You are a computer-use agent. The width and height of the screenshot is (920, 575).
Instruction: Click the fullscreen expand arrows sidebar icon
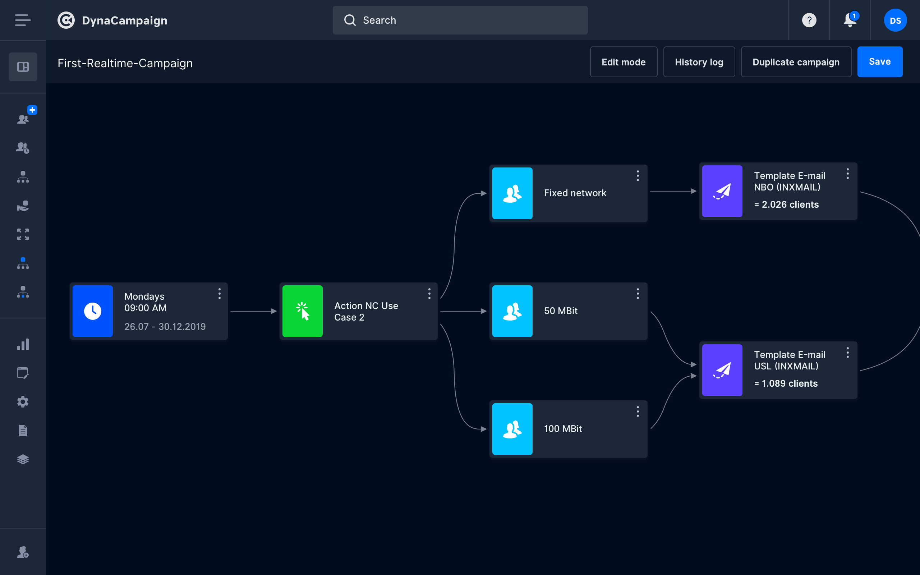click(x=23, y=234)
